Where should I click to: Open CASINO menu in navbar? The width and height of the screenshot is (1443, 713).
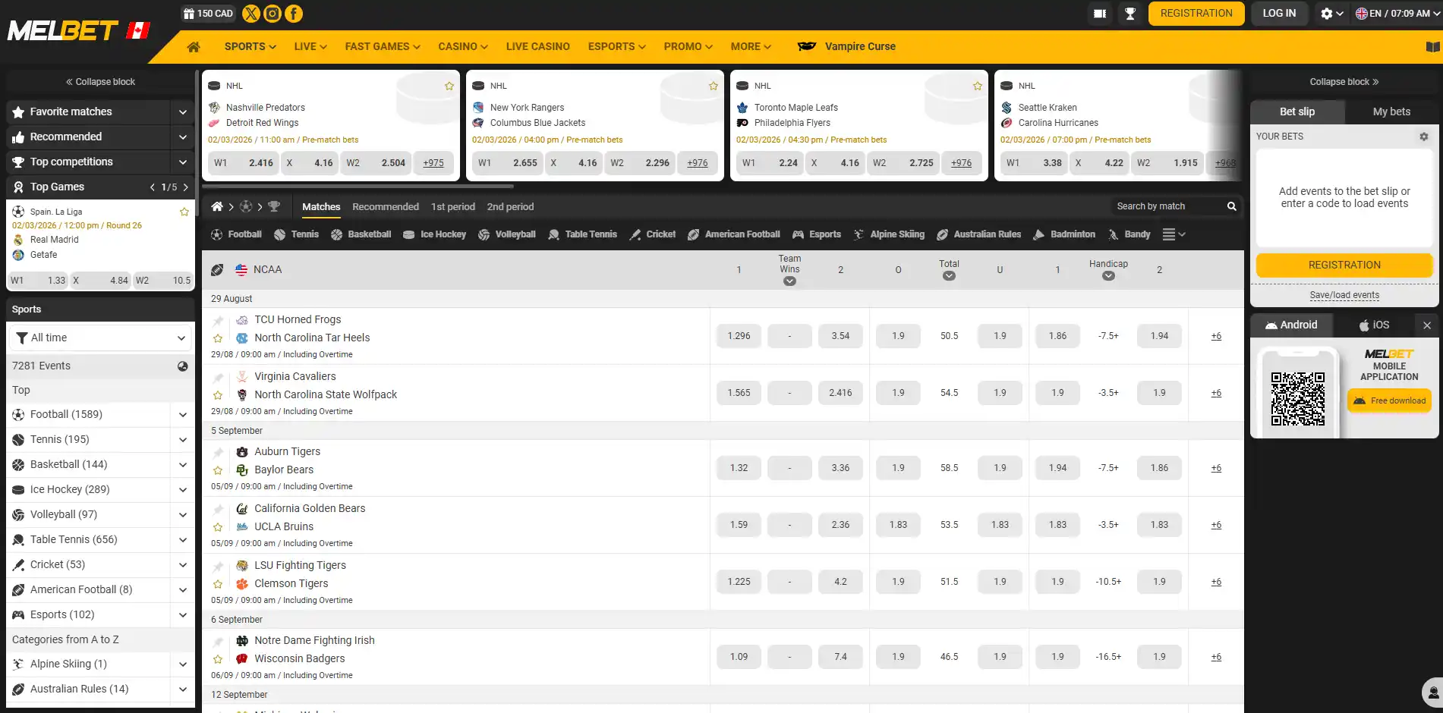pyautogui.click(x=463, y=46)
